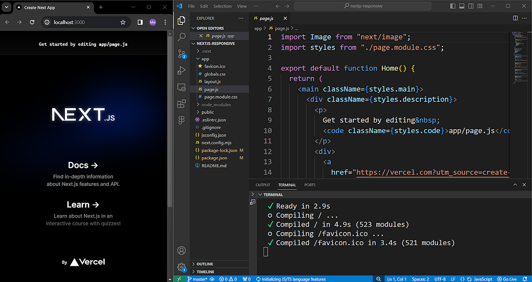Open globals.css in the explorer
Viewport: 532px width, 282px height.
point(215,74)
